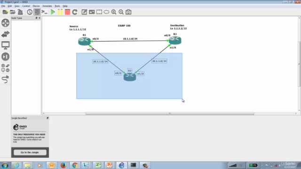Open Google Chrome from the taskbar
The height and width of the screenshot is (169, 301).
75,165
